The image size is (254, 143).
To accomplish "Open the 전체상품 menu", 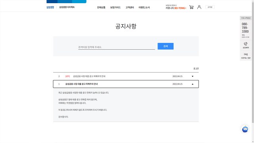I will pos(101,8).
